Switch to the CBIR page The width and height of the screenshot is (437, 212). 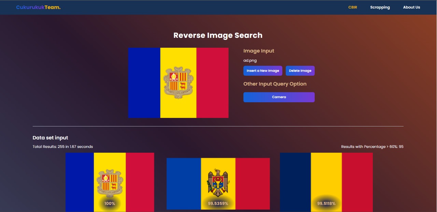coord(353,7)
